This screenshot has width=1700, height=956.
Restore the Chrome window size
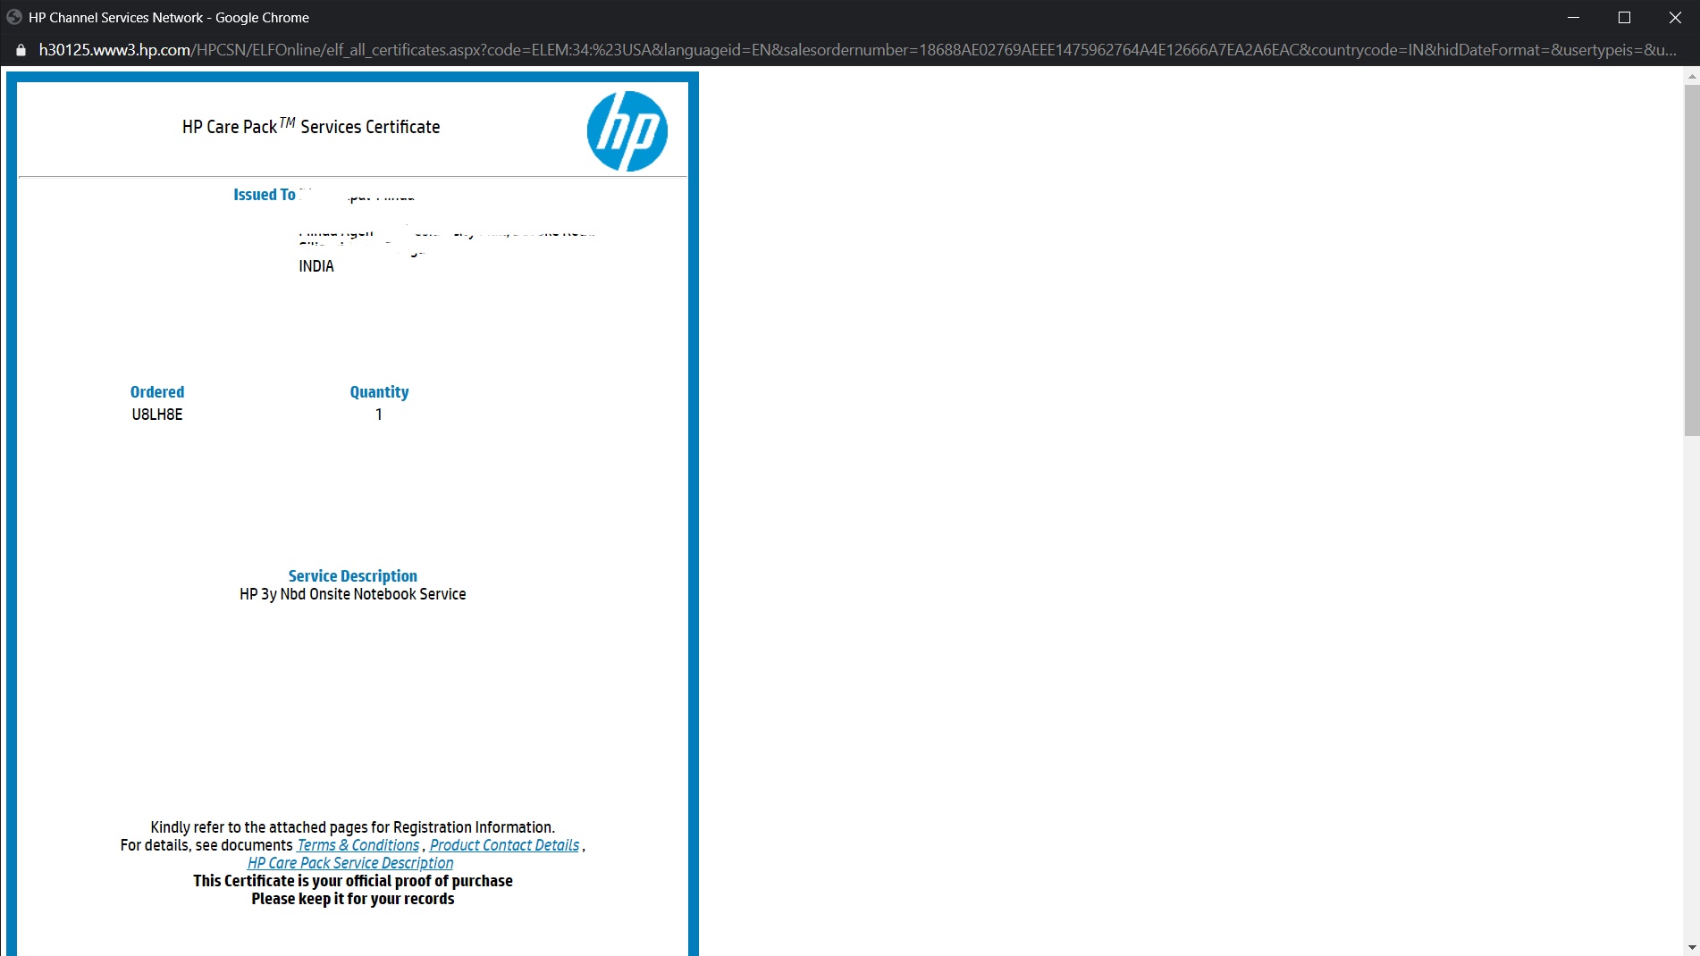[x=1624, y=17]
